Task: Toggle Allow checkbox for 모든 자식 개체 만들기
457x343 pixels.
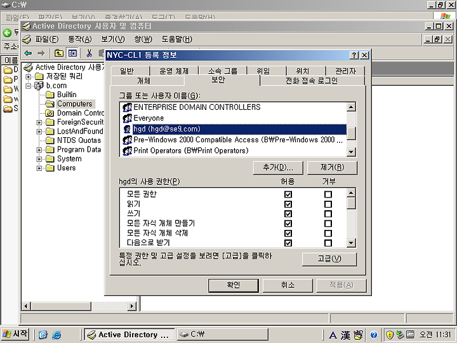Action: click(288, 224)
